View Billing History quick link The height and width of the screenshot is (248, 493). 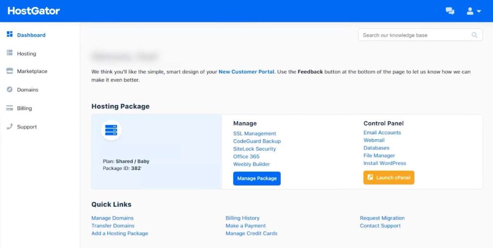coord(243,218)
